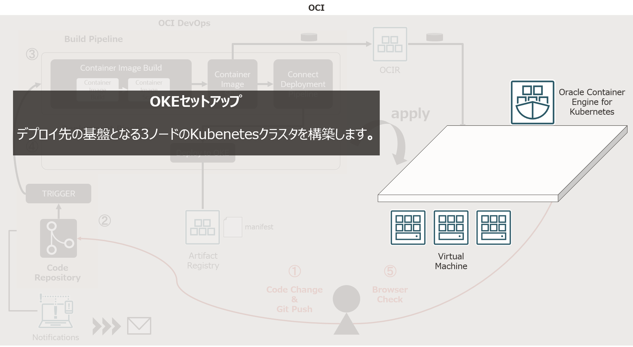633x347 pixels.
Task: Select the leftmost Virtual Machine icon
Action: [408, 227]
